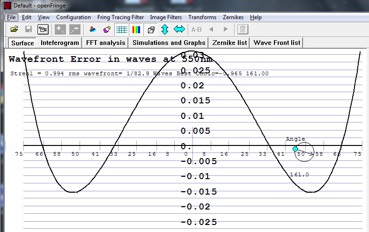Open the Wave Front list tab
The width and height of the screenshot is (369, 232).
[277, 43]
